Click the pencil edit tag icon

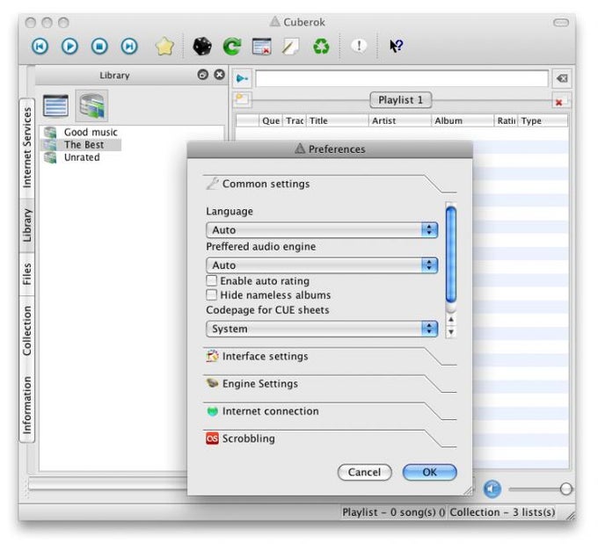coord(290,47)
